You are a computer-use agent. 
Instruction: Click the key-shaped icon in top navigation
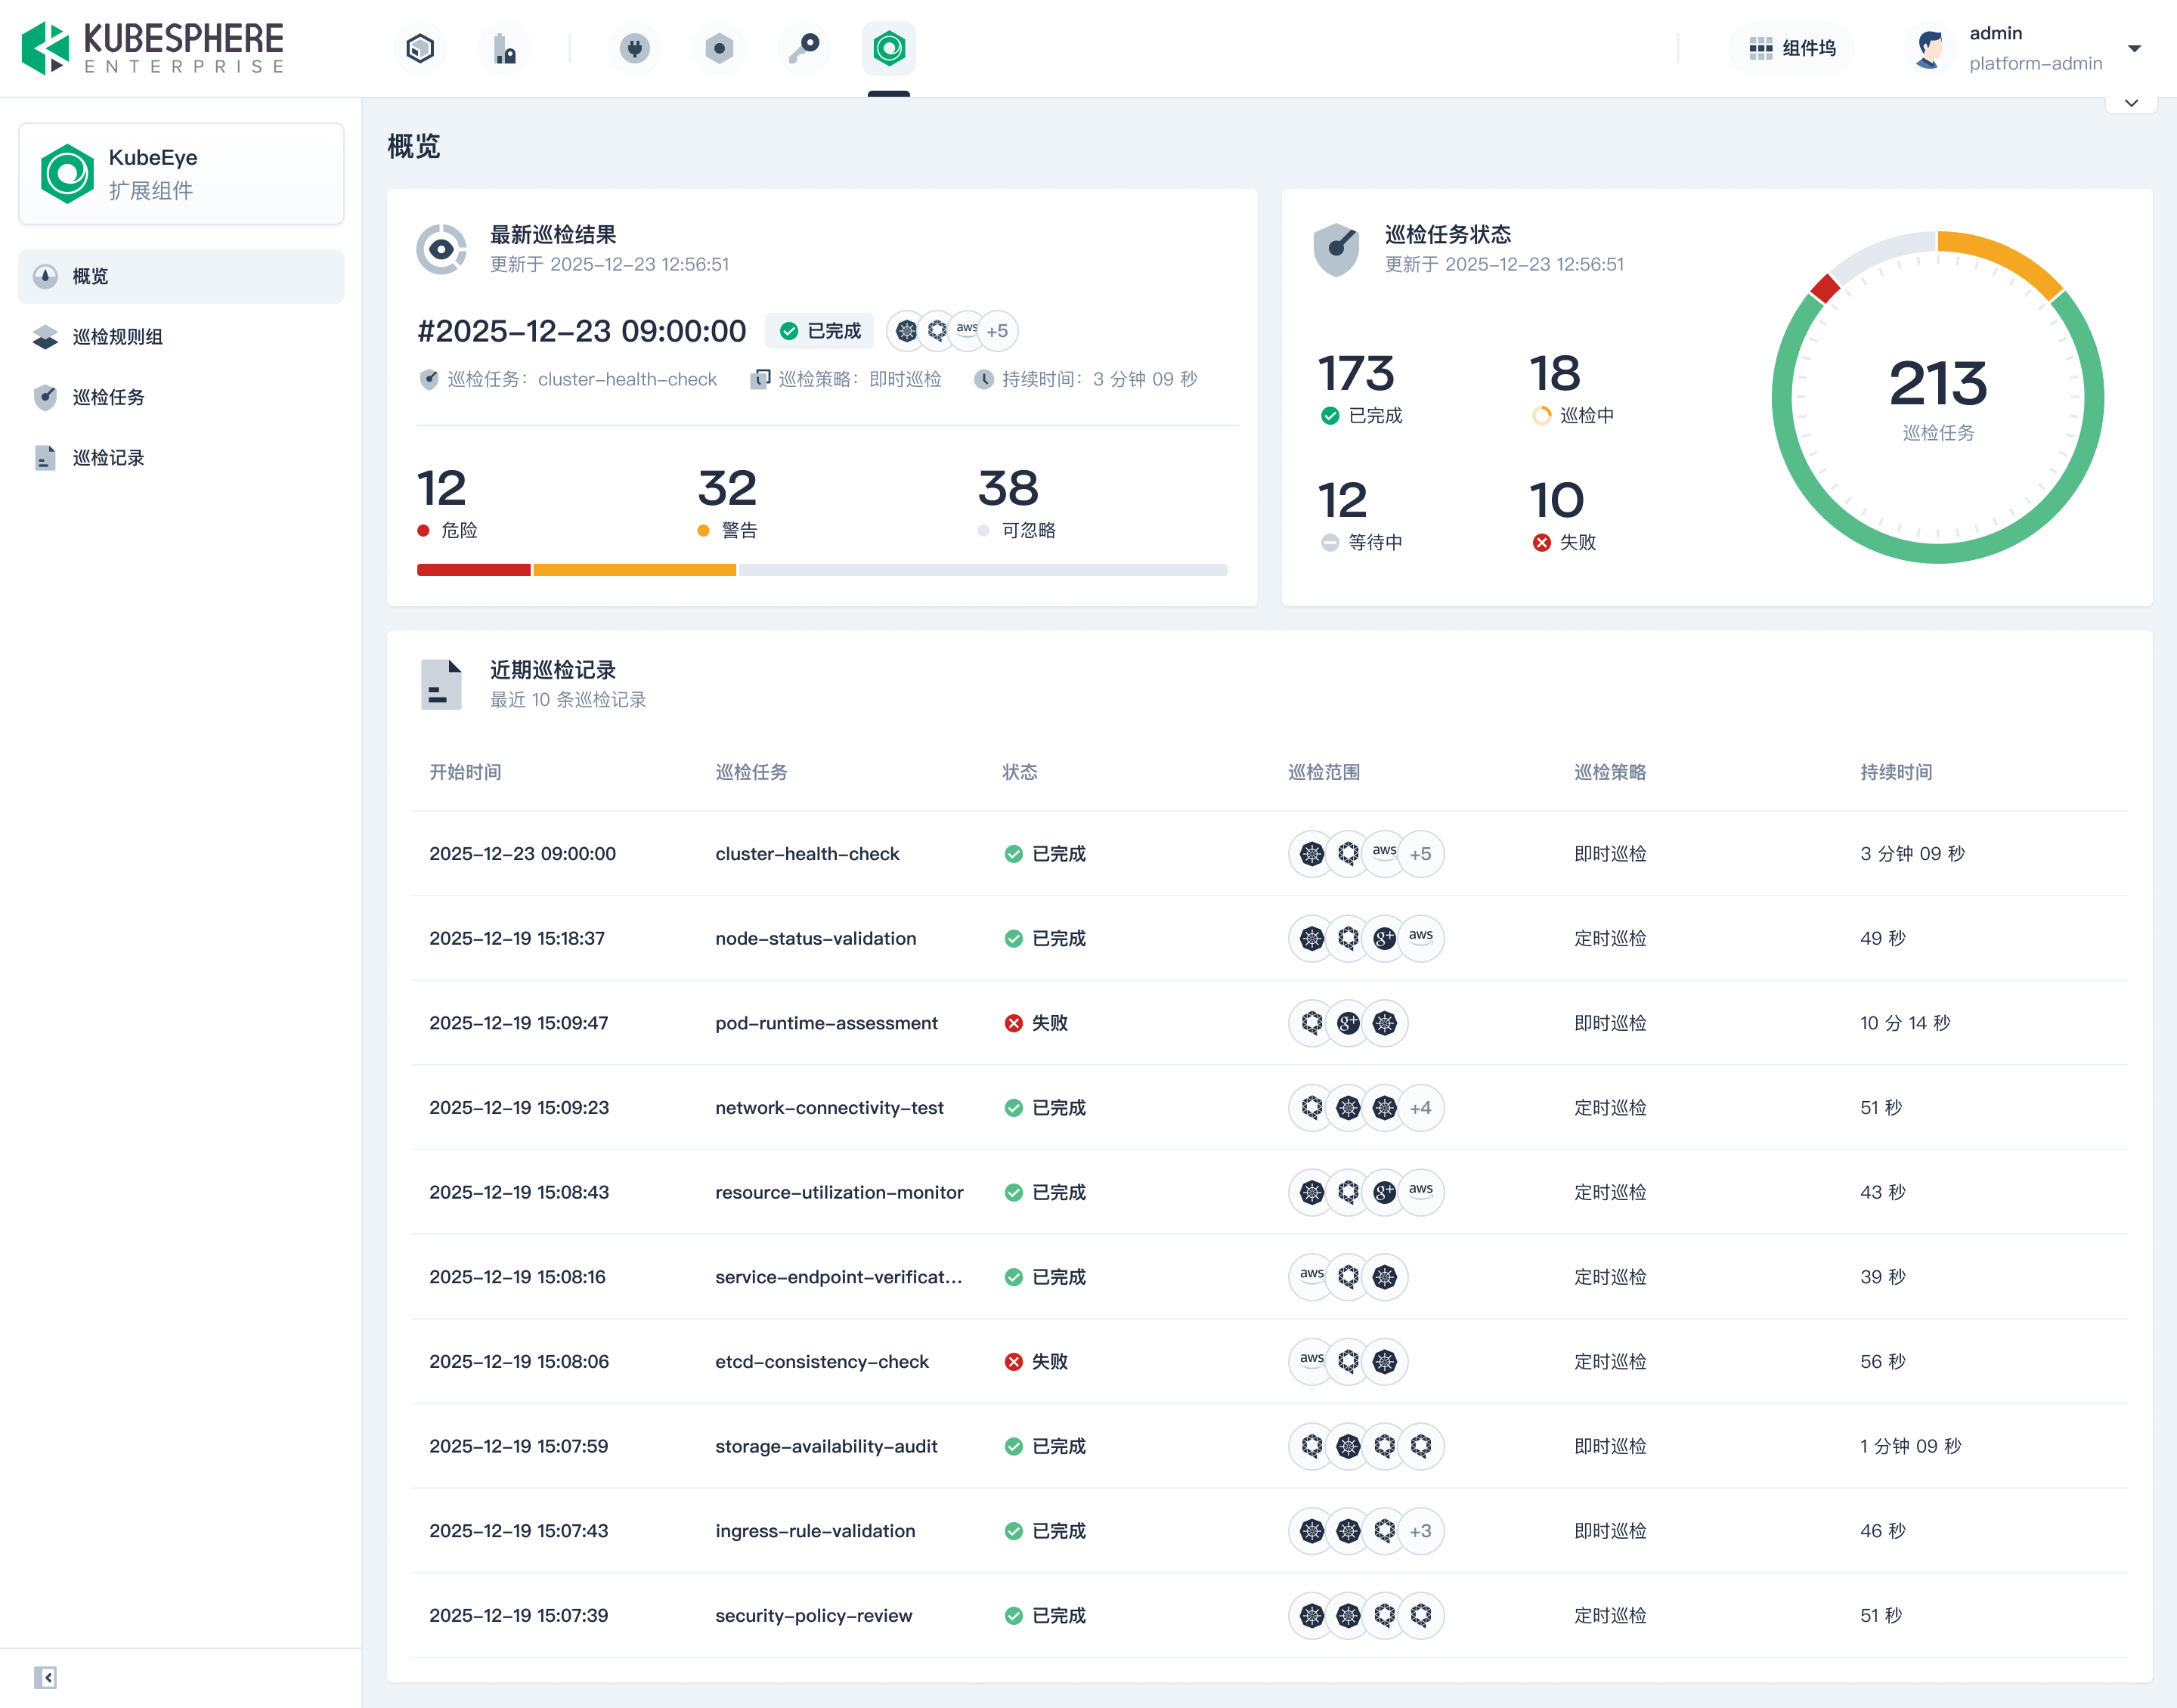pos(804,48)
